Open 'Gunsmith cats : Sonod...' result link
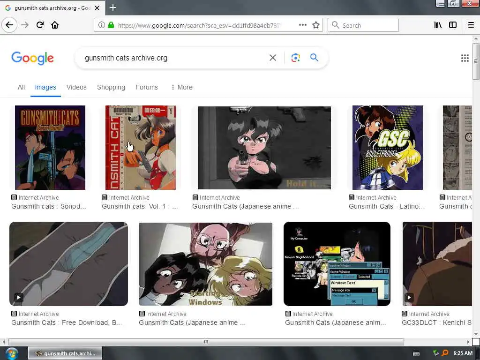480x360 pixels. [49, 206]
